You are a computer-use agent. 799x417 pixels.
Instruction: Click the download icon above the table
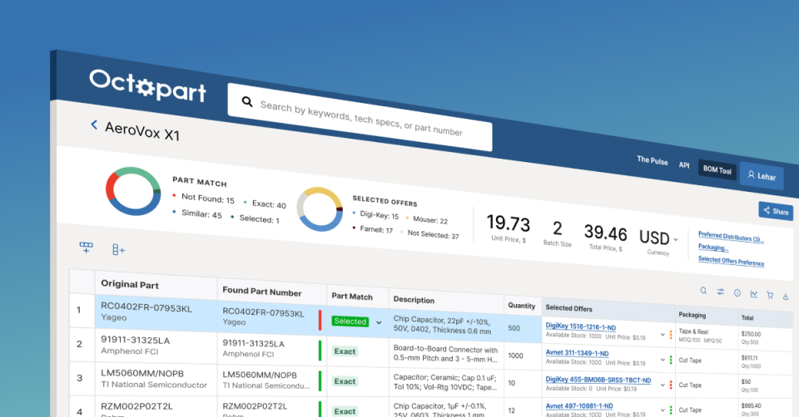point(786,295)
